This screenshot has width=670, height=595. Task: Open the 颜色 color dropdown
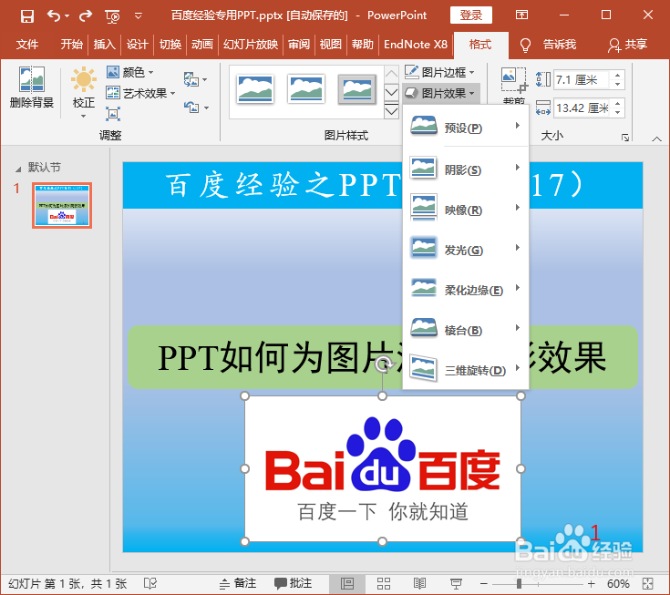129,72
